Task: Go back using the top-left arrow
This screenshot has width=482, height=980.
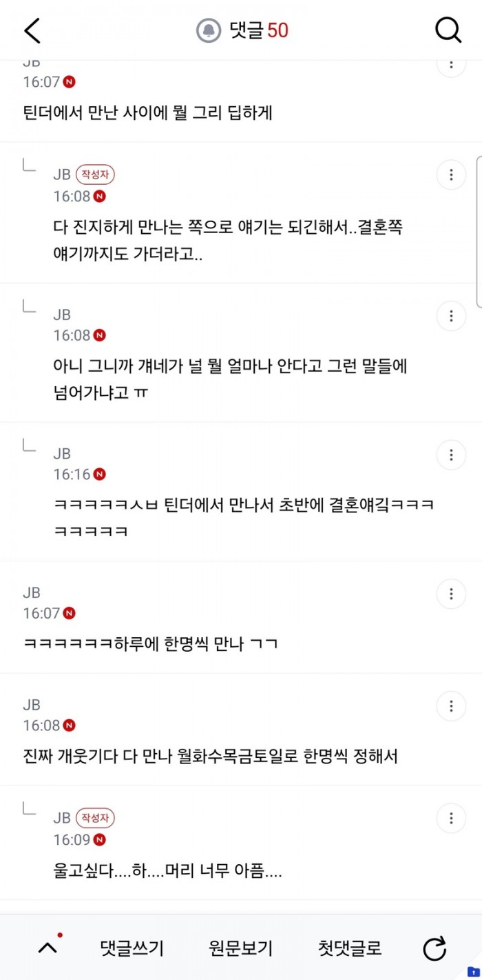Action: tap(32, 30)
